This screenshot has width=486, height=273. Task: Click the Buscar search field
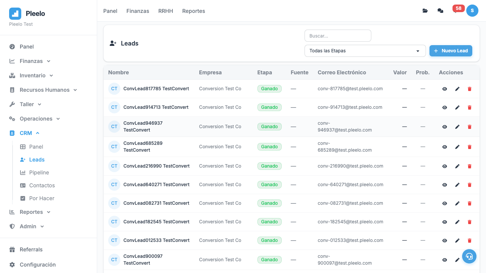(338, 36)
